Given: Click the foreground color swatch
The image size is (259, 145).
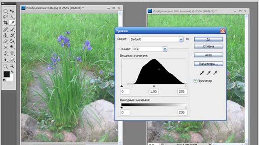Looking at the screenshot, I should [6, 74].
